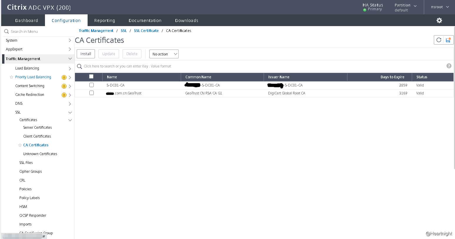This screenshot has height=239, width=455.
Task: Open SSL Files in the sidebar
Action: tap(26, 163)
